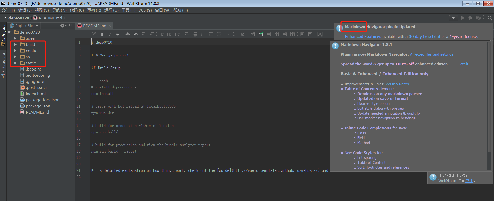Expand the config folder
Viewport: 494px width, 201px height.
click(x=15, y=51)
